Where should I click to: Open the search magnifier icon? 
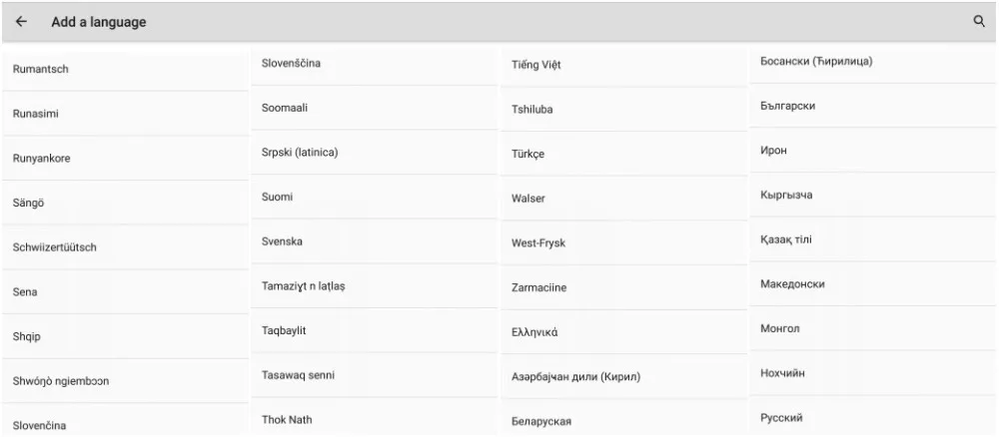tap(979, 21)
